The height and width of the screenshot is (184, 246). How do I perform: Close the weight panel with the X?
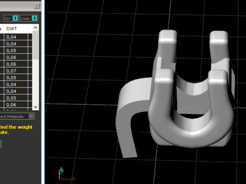37,6
